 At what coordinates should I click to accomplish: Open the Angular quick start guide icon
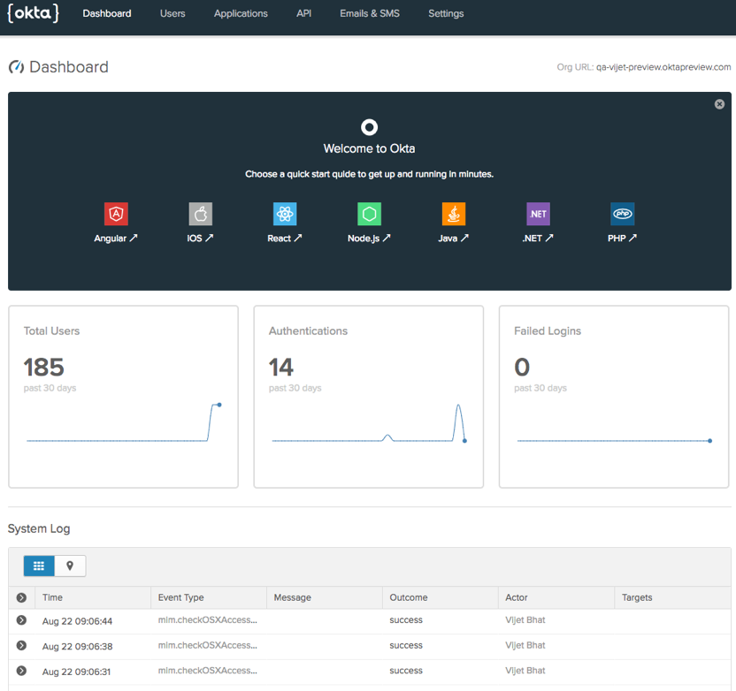coord(116,214)
